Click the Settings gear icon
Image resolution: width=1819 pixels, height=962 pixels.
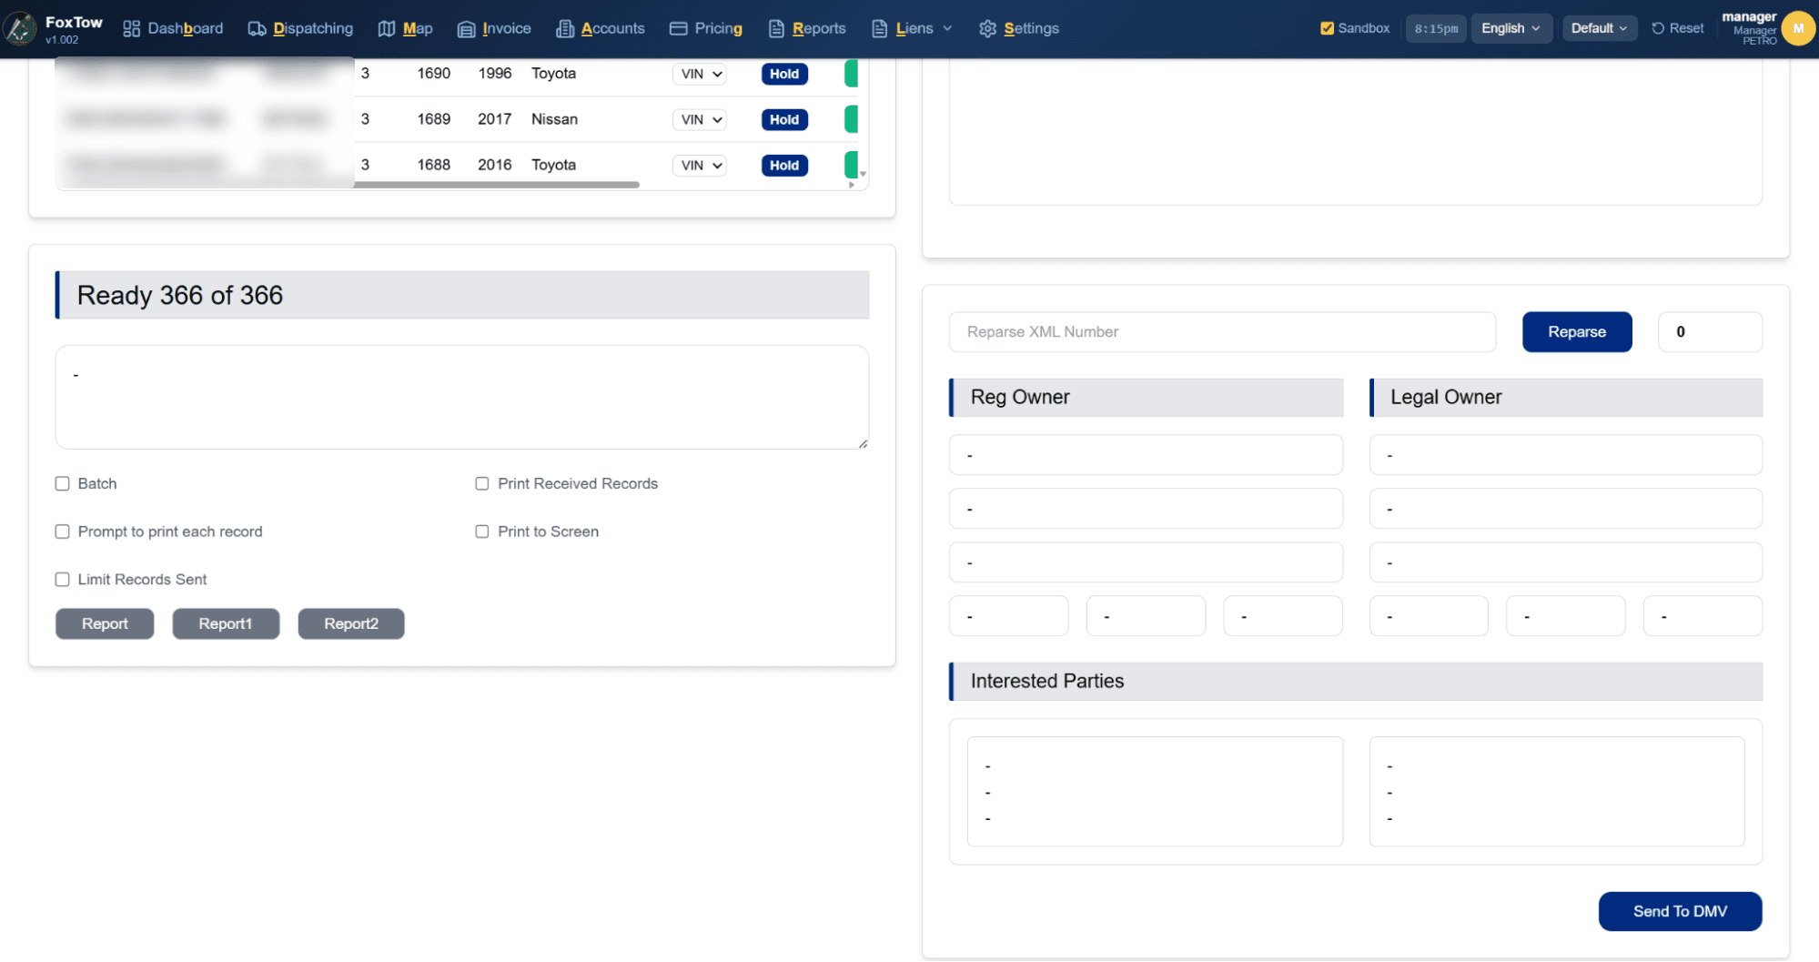[987, 29]
